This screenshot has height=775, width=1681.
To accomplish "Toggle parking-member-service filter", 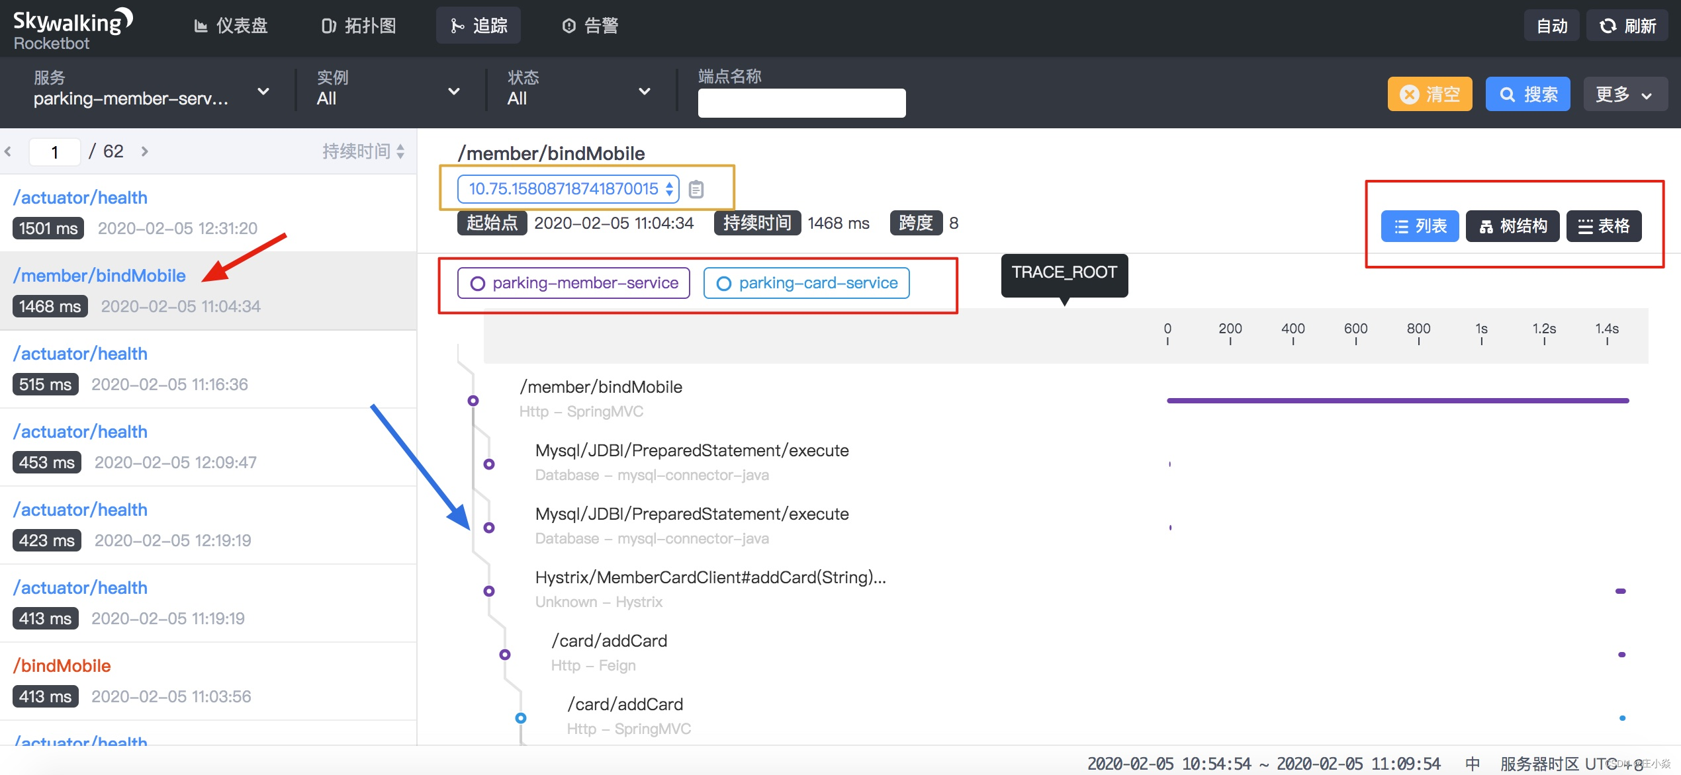I will (x=573, y=283).
